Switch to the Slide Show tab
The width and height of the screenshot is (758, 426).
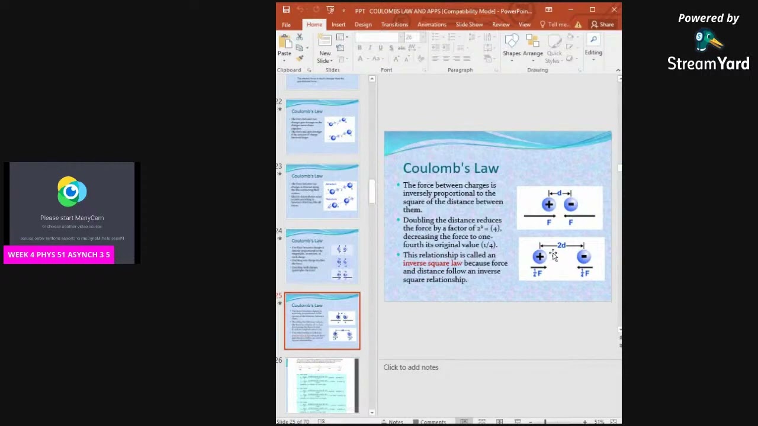pos(469,24)
